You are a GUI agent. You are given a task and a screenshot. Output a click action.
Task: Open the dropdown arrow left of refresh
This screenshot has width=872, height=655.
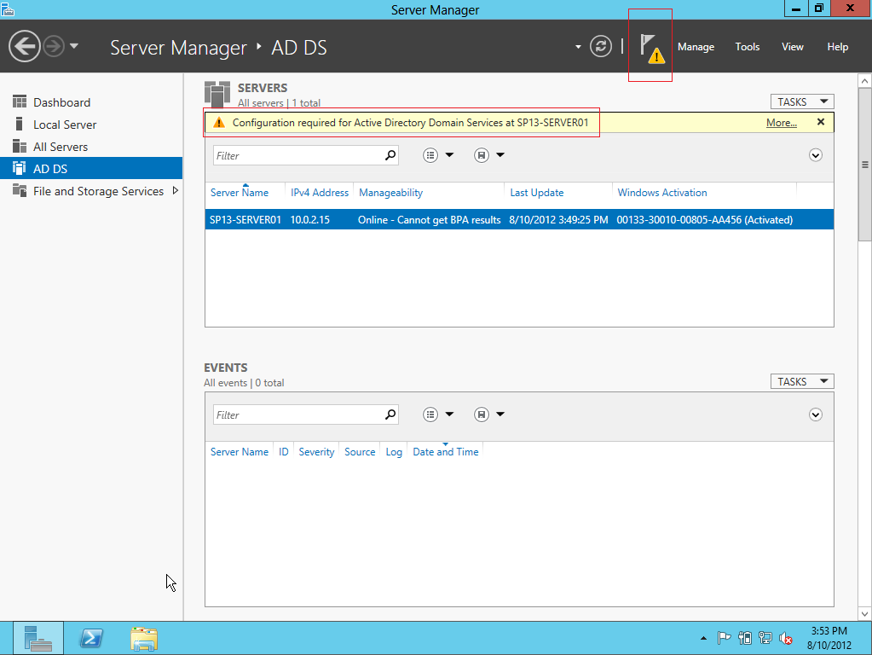579,47
